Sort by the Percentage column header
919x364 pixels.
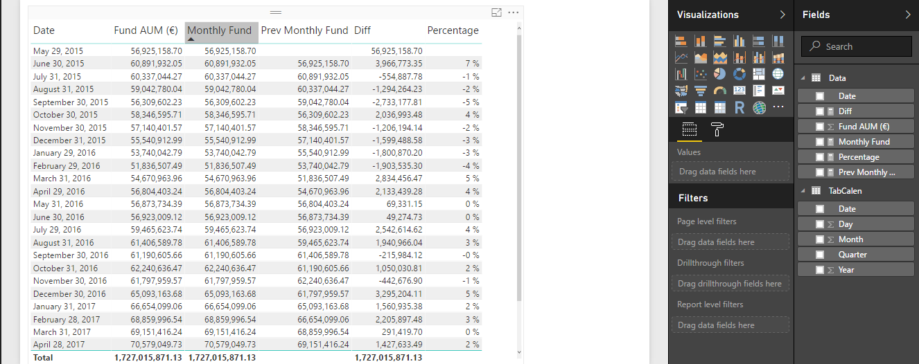pyautogui.click(x=453, y=30)
